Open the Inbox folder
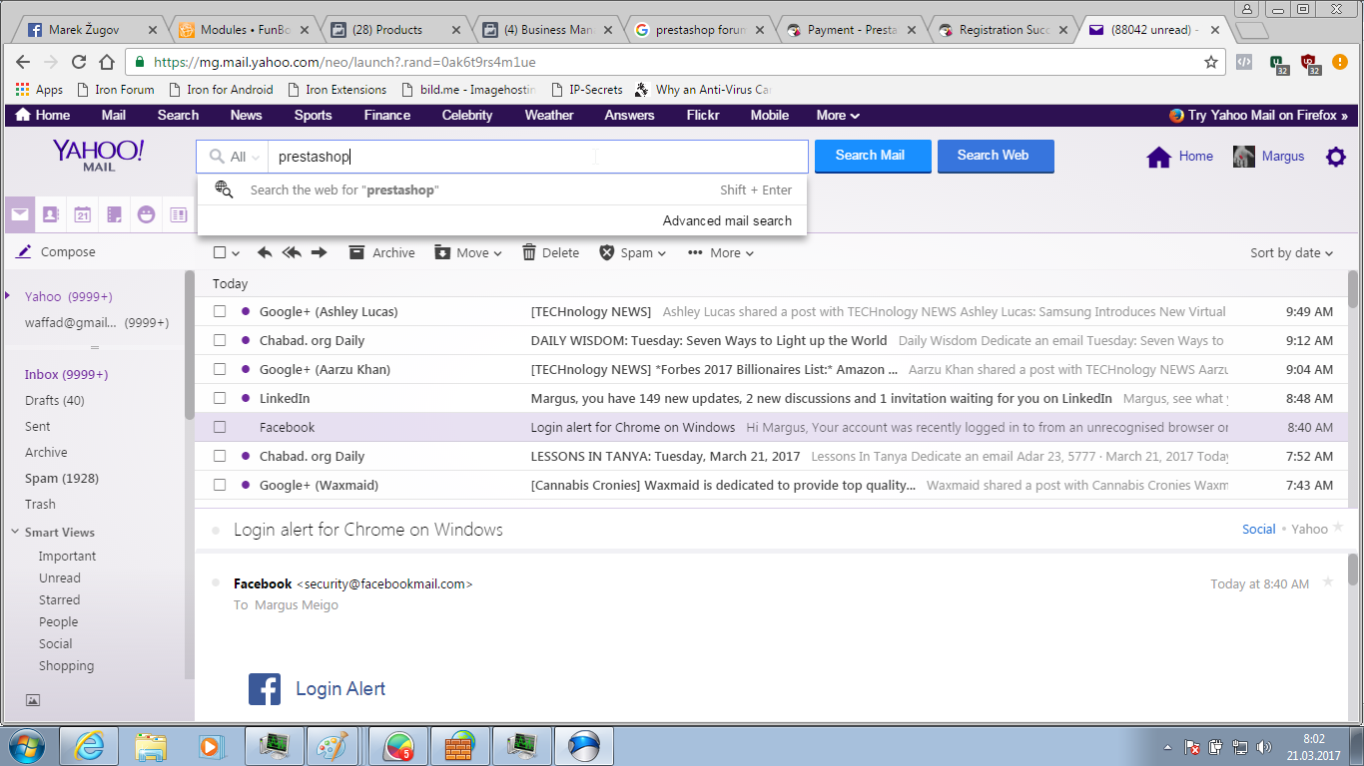This screenshot has width=1364, height=766. click(66, 375)
